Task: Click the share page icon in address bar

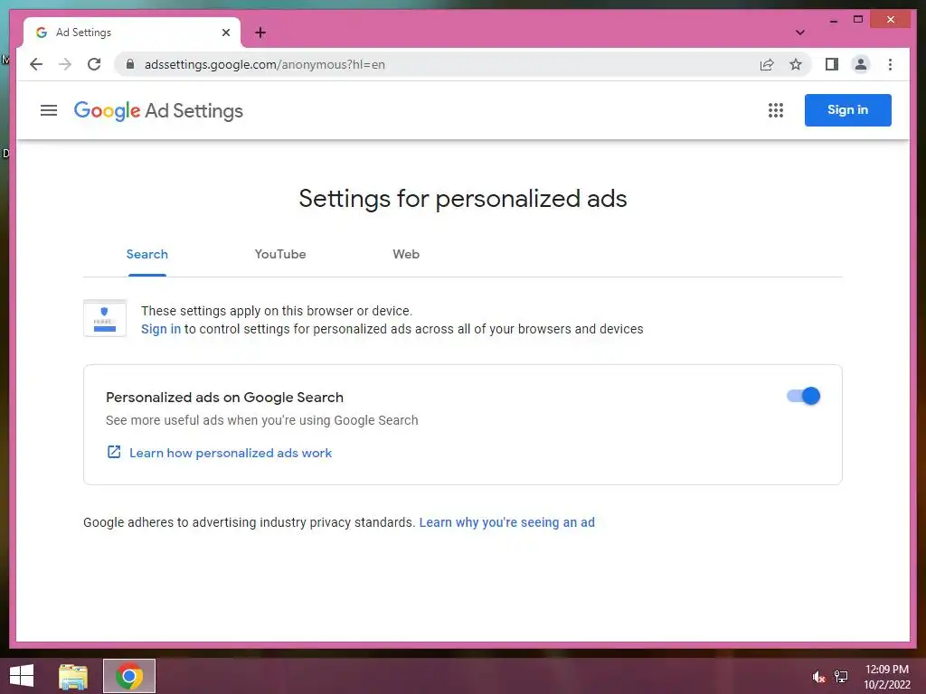Action: (x=767, y=64)
